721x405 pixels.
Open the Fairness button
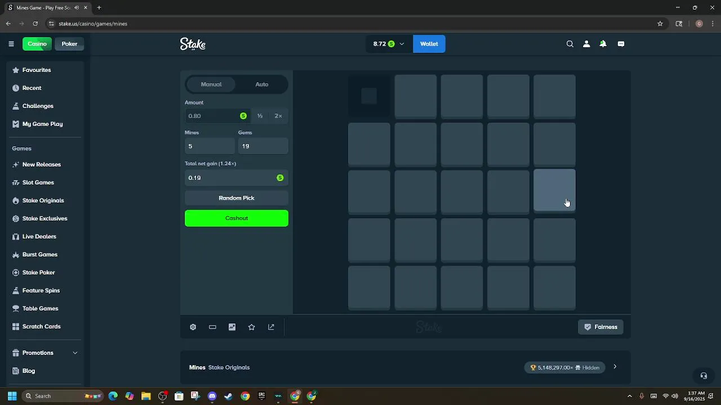600,327
